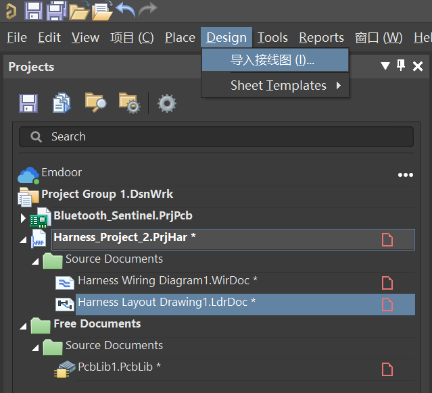The height and width of the screenshot is (393, 432).
Task: Click the Save All icon in the title bar
Action: [x=56, y=10]
